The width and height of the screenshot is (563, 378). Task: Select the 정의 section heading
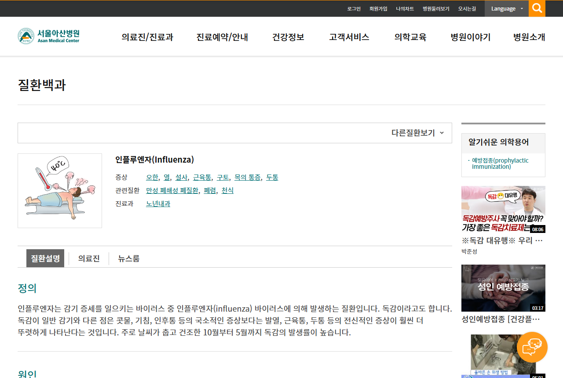(27, 288)
